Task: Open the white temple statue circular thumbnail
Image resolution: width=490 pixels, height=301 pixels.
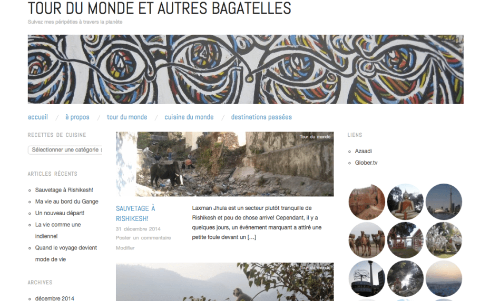Action: pyautogui.click(x=444, y=240)
